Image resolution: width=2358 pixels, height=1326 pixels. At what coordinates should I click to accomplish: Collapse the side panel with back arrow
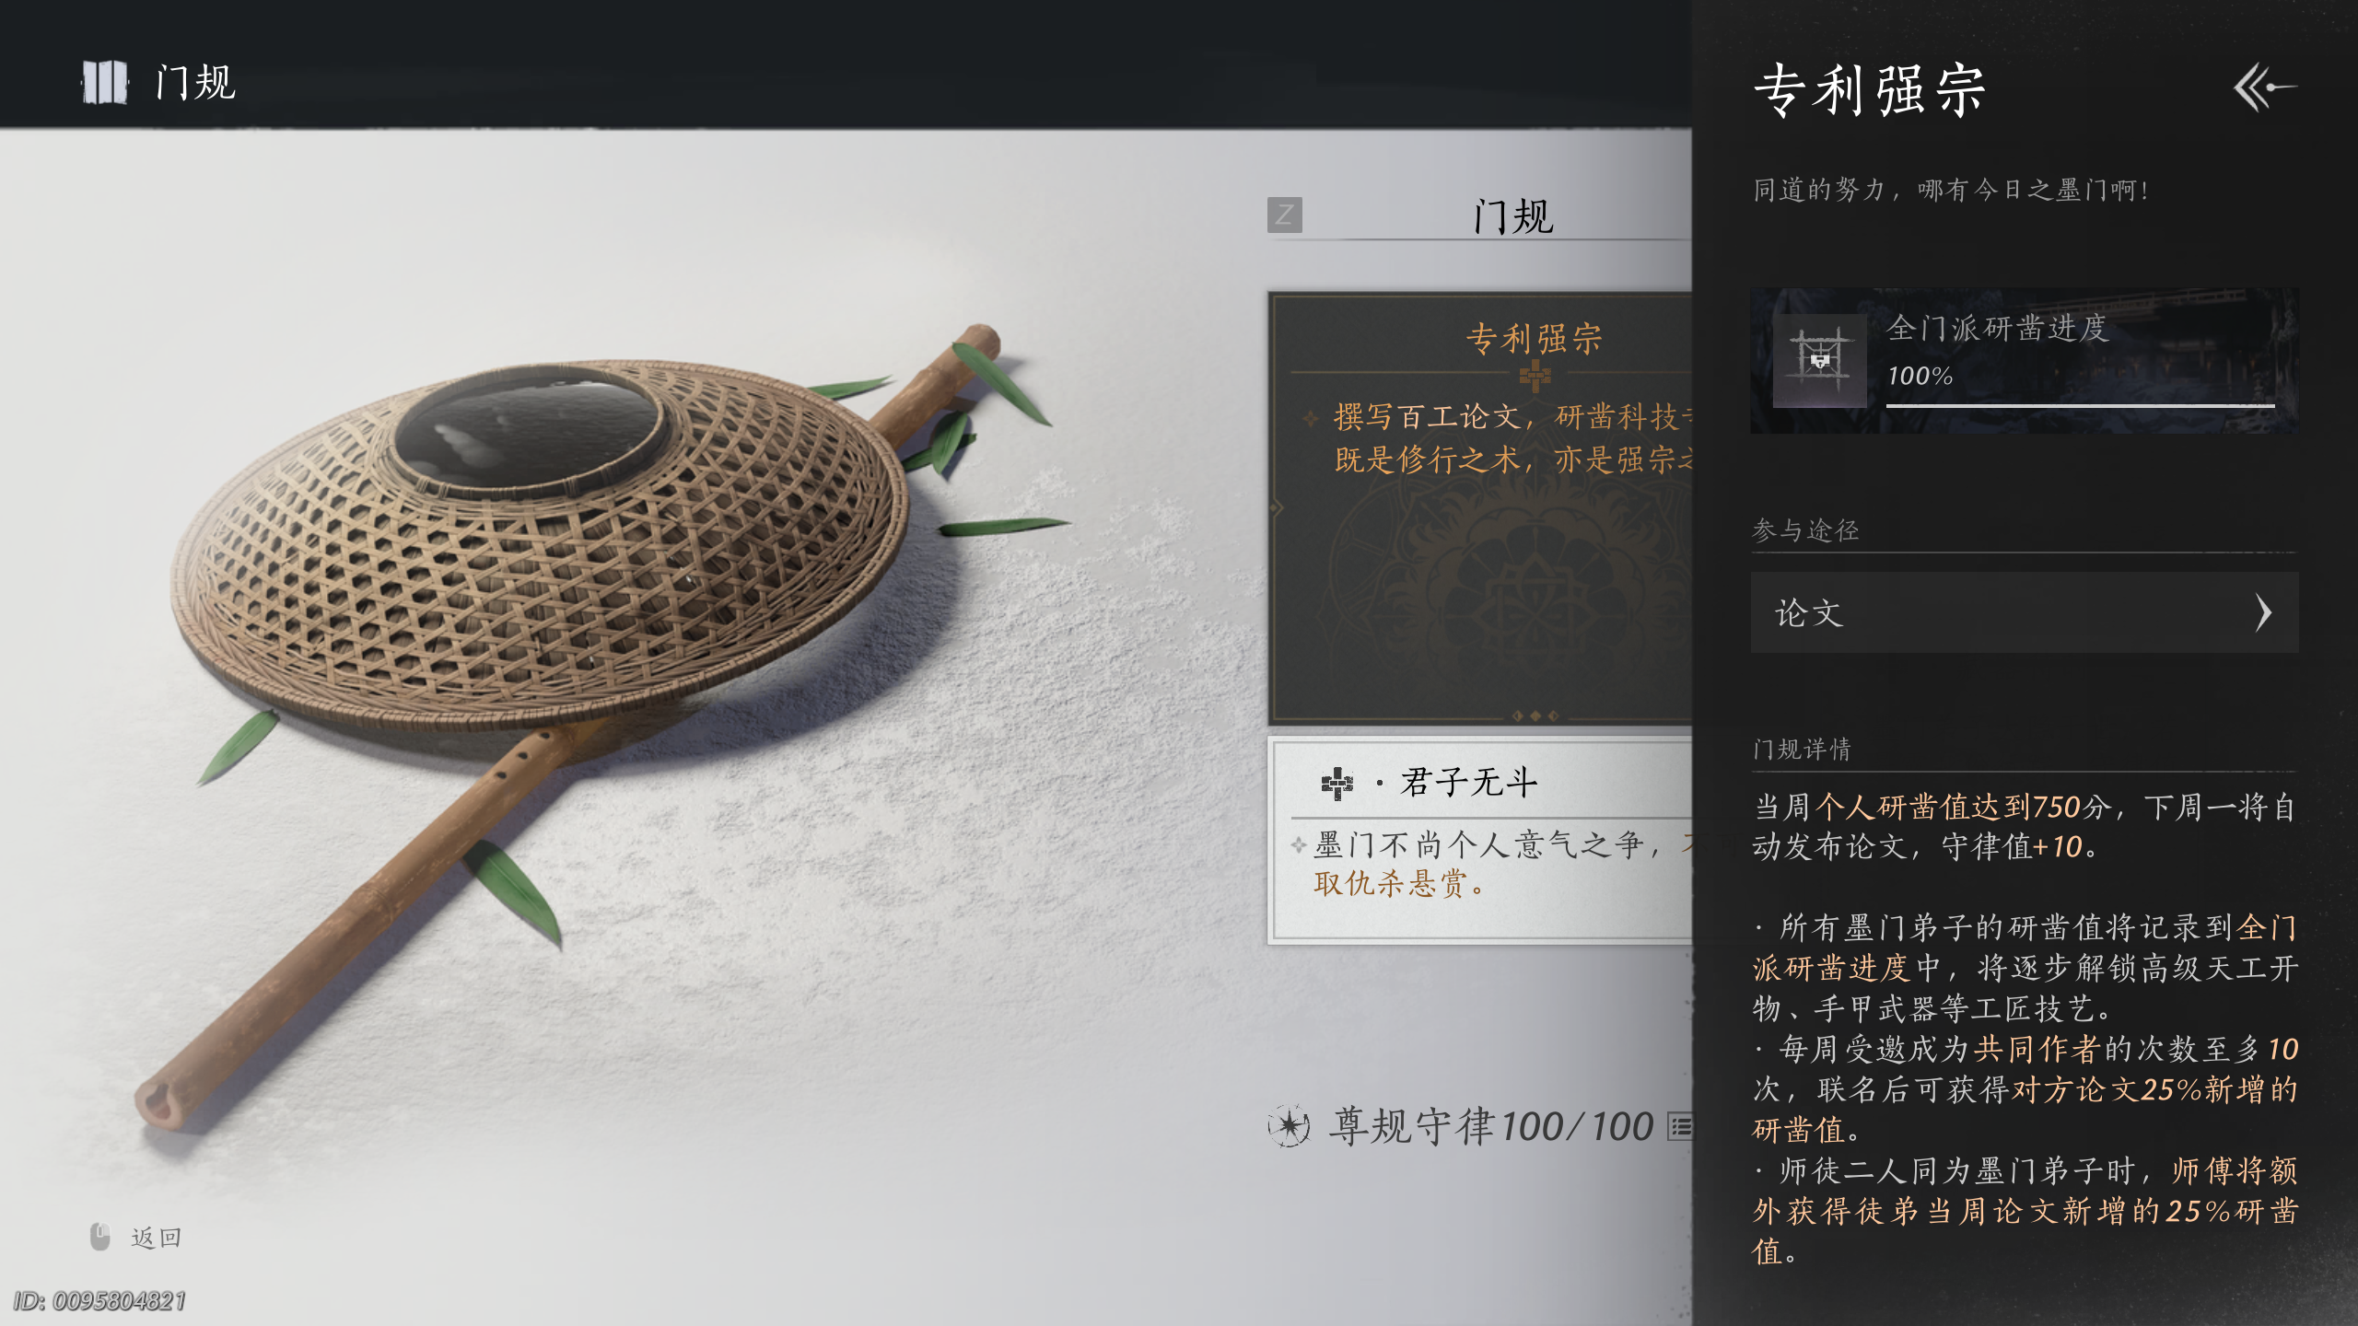point(2264,87)
